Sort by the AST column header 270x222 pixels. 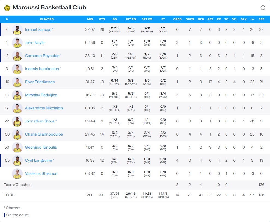210,19
